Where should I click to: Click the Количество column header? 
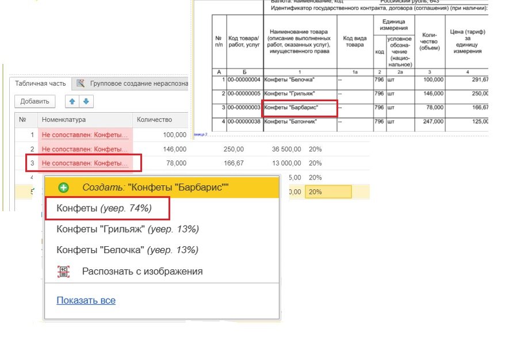pos(154,120)
